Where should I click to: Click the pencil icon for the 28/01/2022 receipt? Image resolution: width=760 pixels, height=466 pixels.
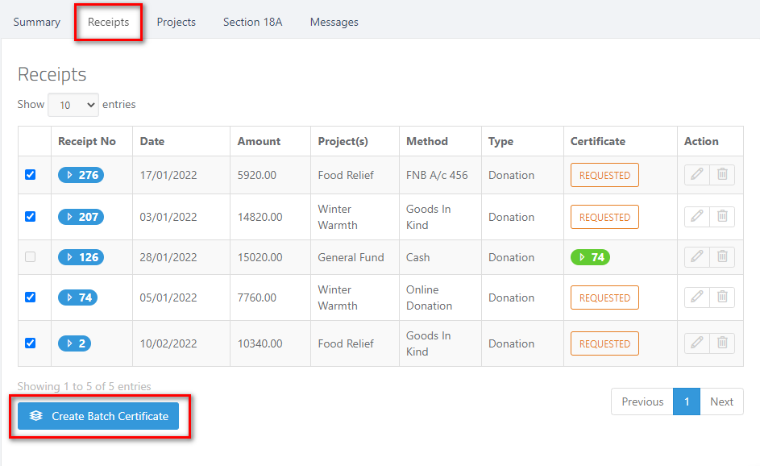tap(697, 256)
